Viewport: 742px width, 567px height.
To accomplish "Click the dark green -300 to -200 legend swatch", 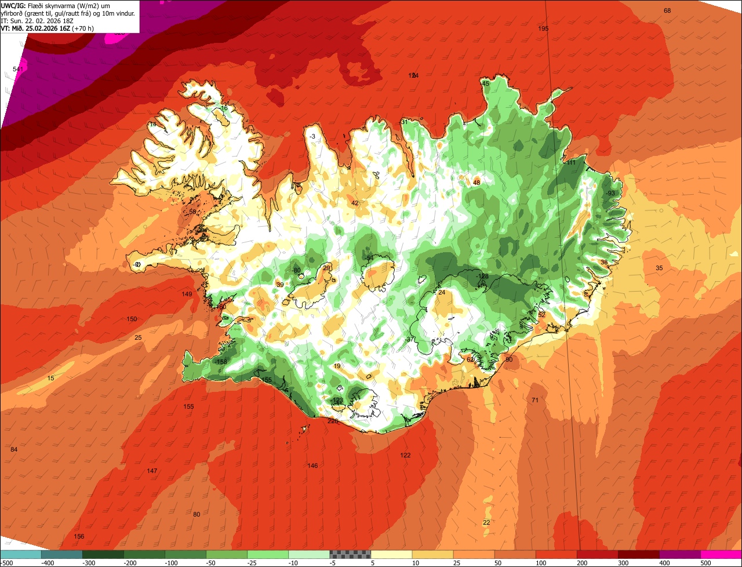I will (103, 554).
